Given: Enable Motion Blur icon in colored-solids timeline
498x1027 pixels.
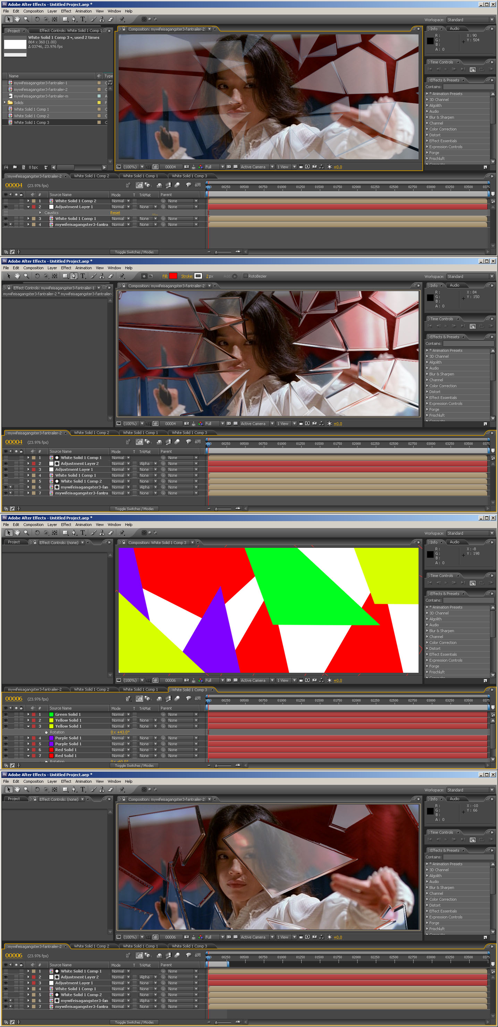Looking at the screenshot, I should tap(177, 698).
